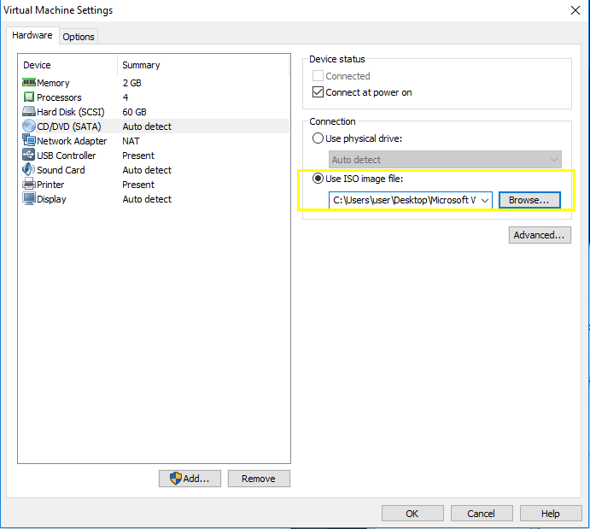Select the Memory row text
This screenshot has height=529, width=590.
tap(53, 83)
